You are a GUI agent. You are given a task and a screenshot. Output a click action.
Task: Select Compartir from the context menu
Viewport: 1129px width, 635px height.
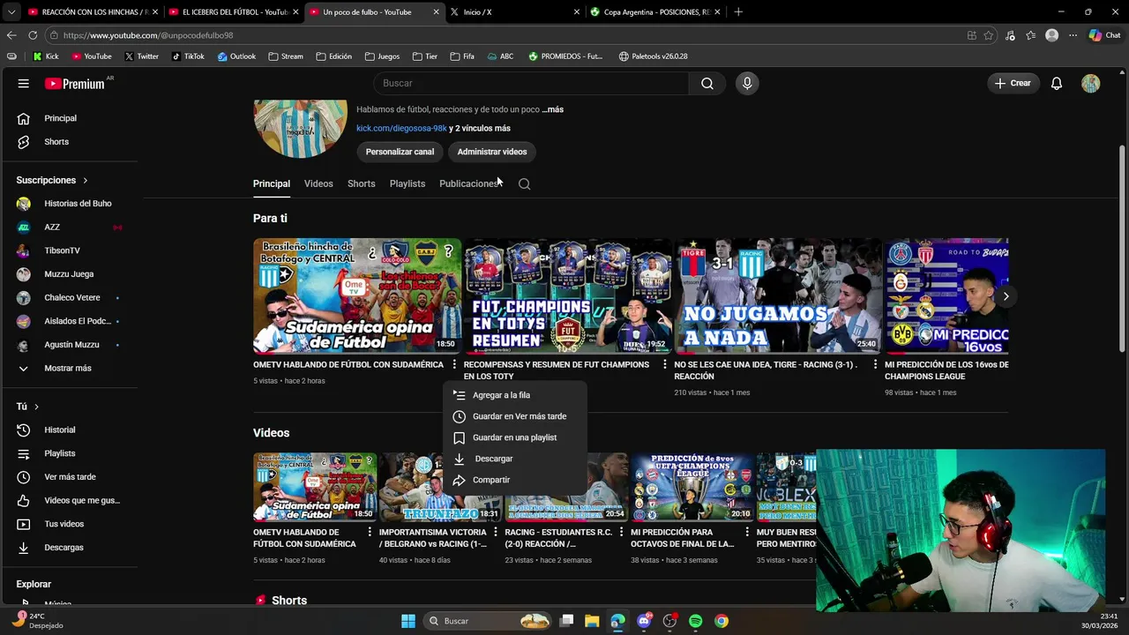click(514, 480)
